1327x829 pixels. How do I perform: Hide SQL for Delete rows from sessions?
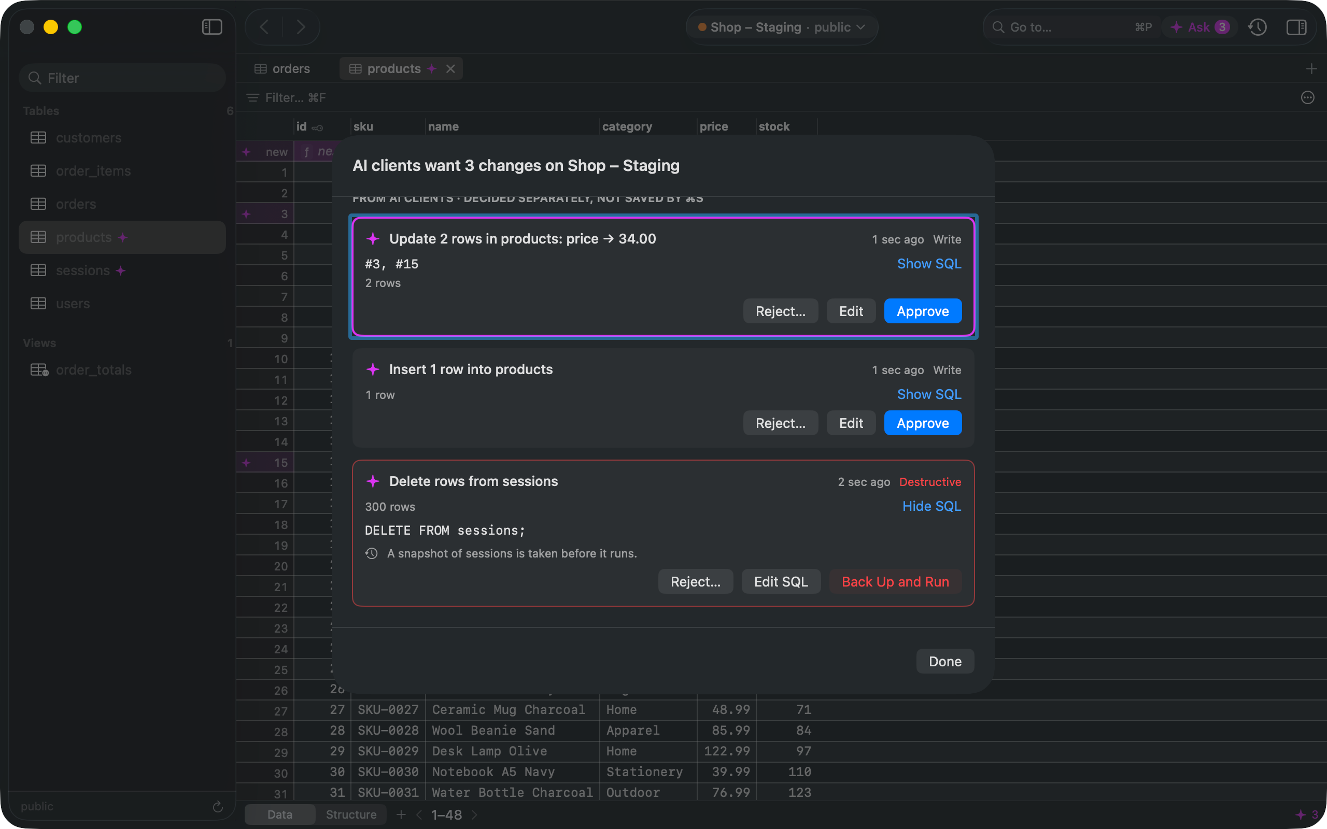931,506
